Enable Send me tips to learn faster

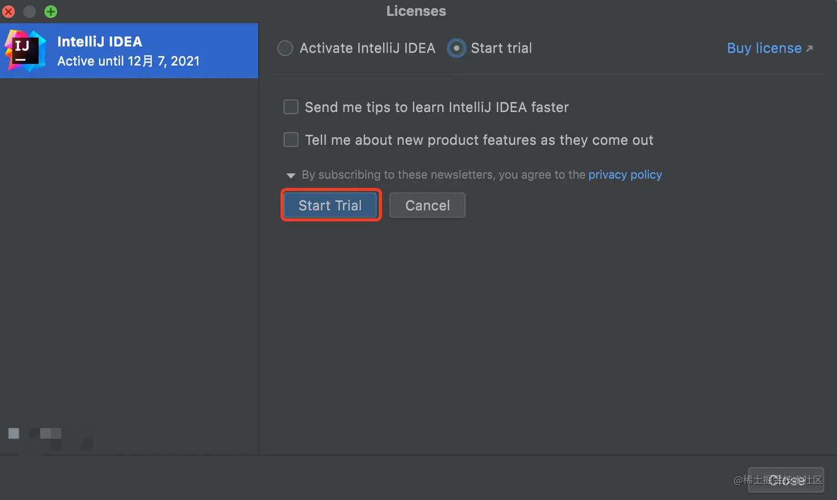click(291, 107)
